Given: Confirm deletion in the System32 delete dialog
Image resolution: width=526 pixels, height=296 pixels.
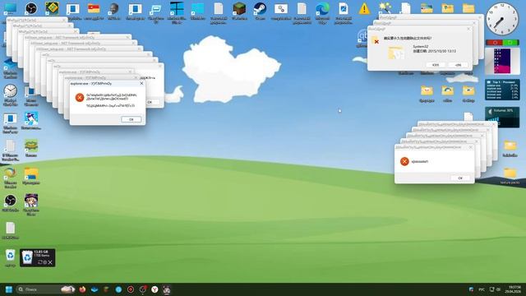Looking at the screenshot, I should point(435,65).
